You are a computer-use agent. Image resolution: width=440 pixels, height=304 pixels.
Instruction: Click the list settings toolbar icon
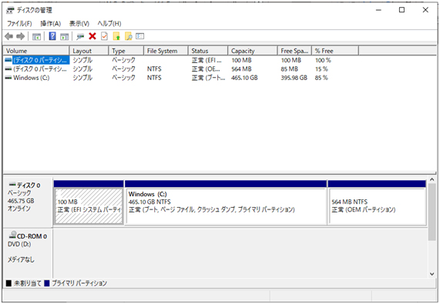click(139, 36)
